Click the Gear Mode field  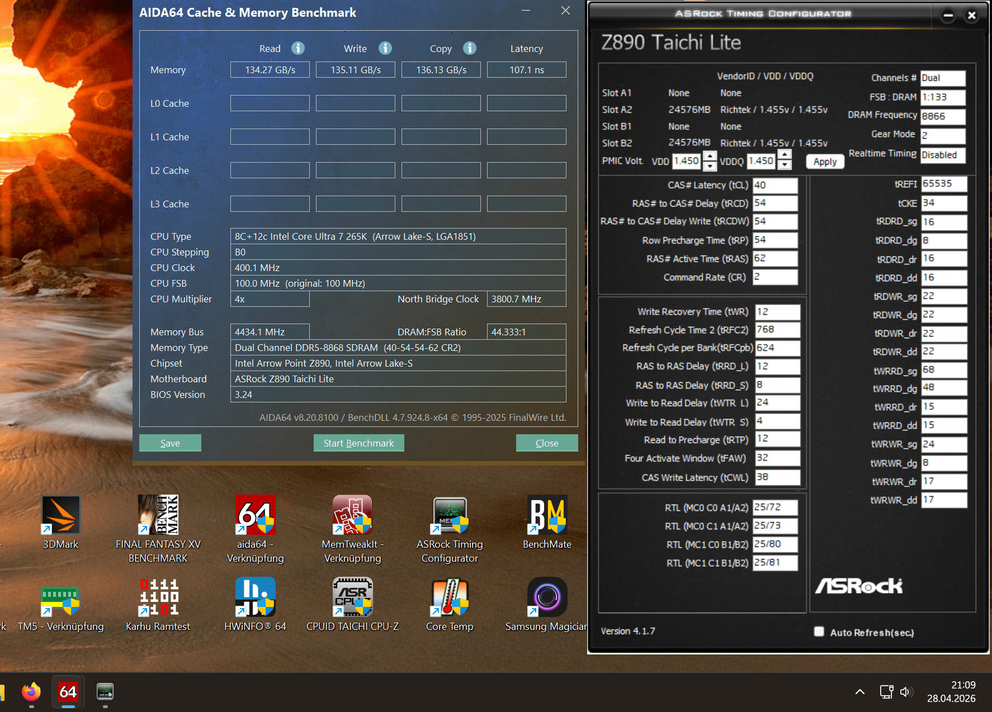pos(943,135)
